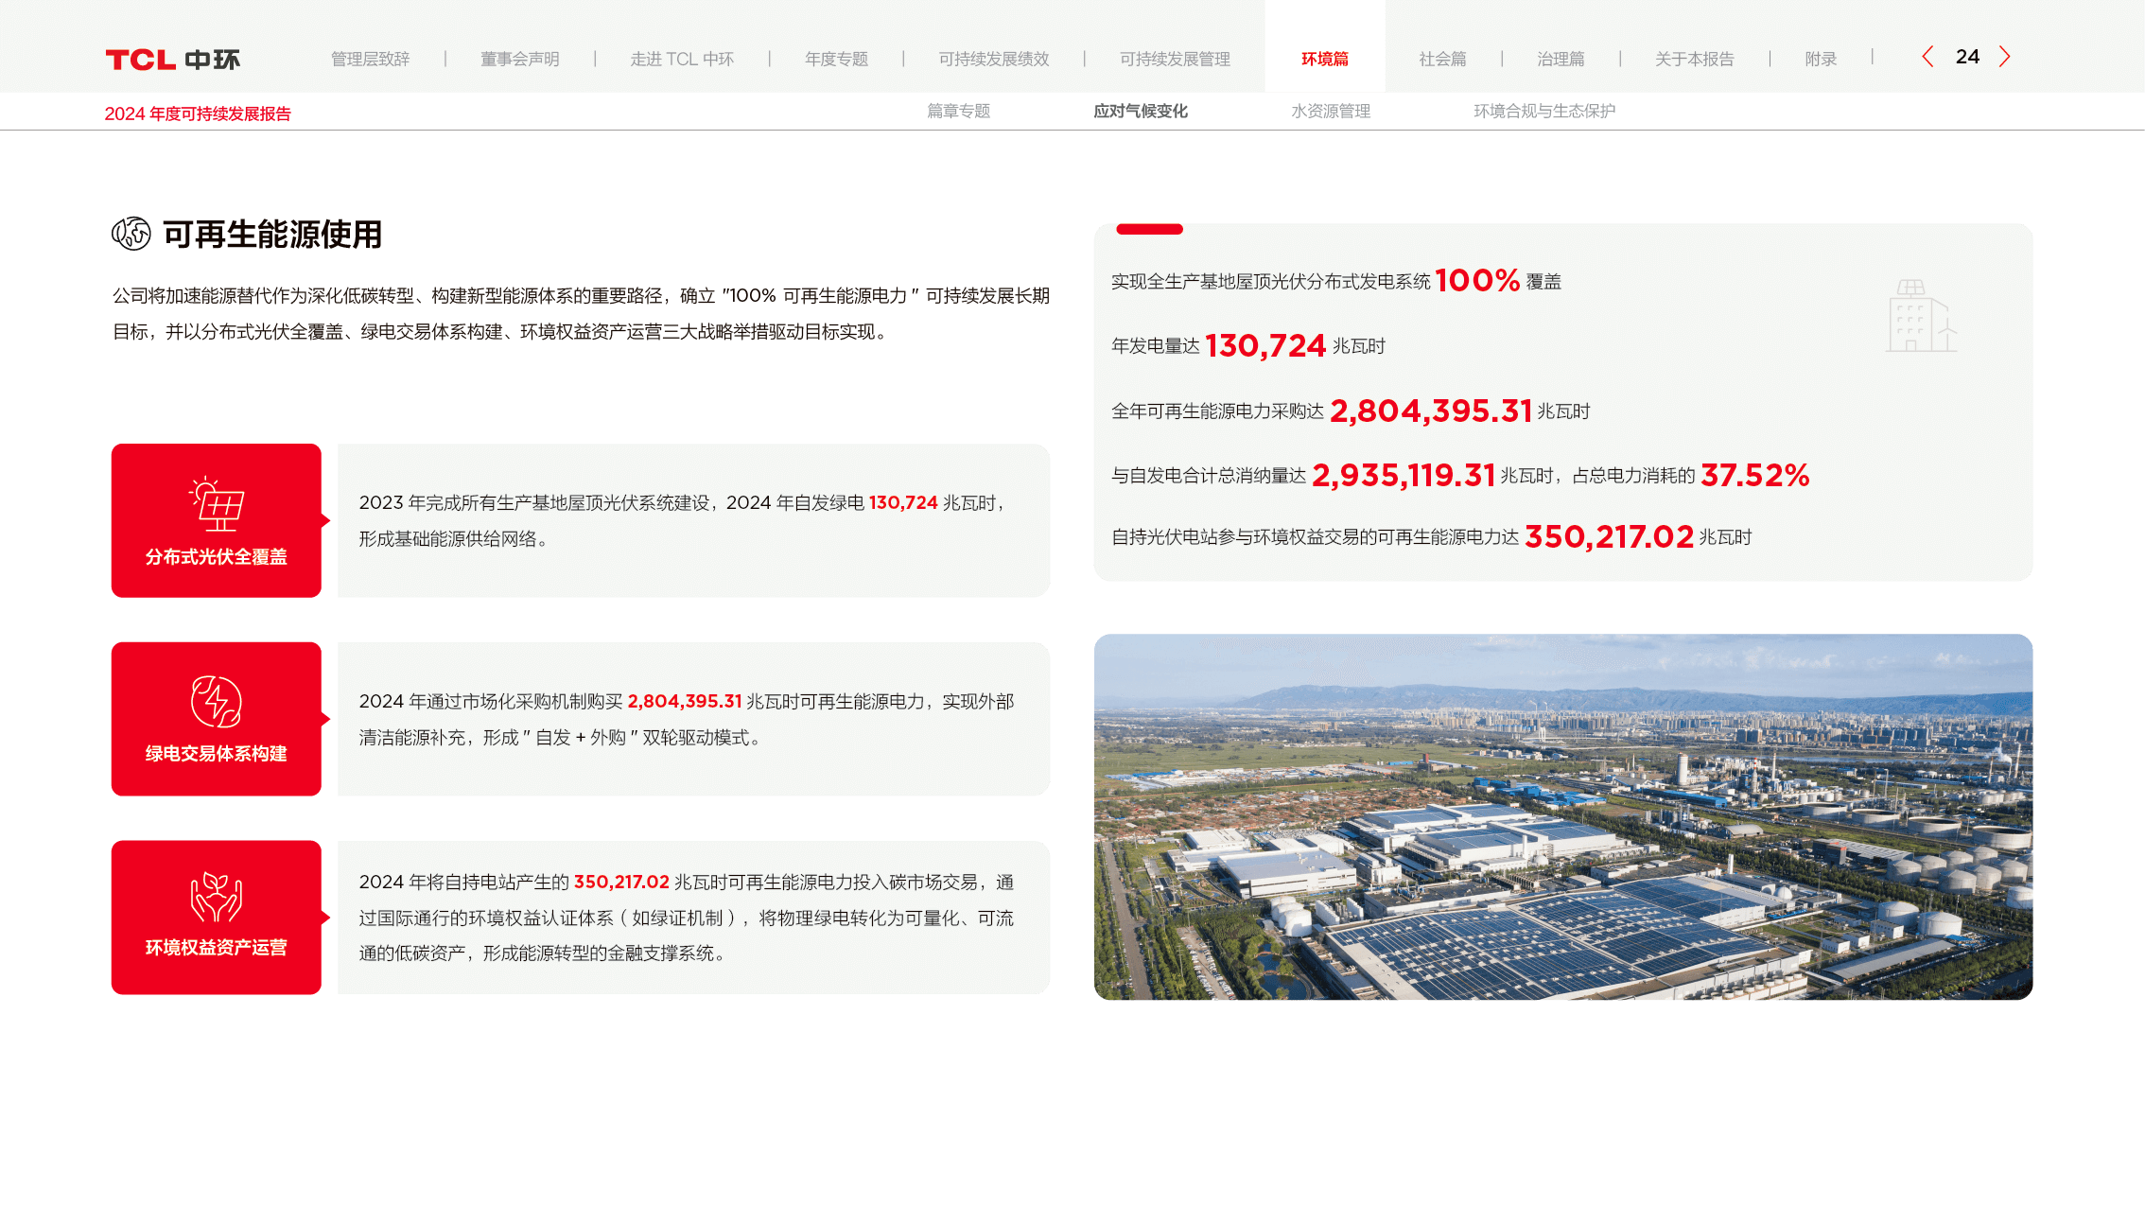Click the 分布式光伏全覆盖 red card
This screenshot has height=1207, width=2145.
(x=217, y=556)
